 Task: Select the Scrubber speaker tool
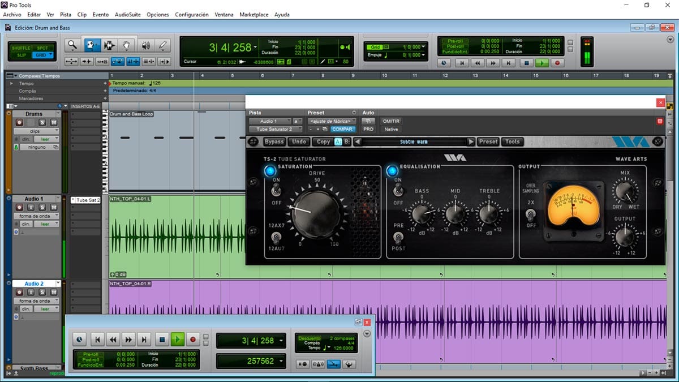(145, 45)
